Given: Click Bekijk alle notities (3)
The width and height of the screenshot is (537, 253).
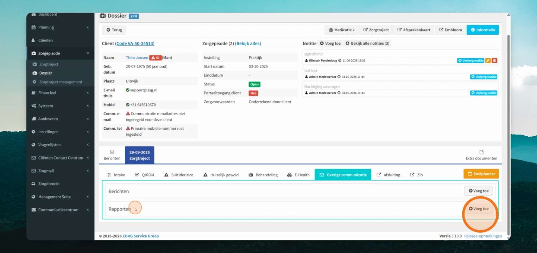Looking at the screenshot, I should 367,44.
